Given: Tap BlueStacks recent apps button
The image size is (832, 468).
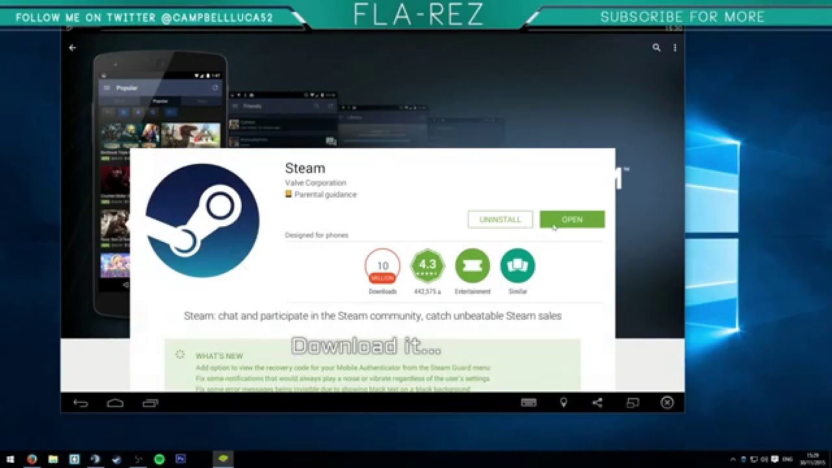Looking at the screenshot, I should point(149,403).
